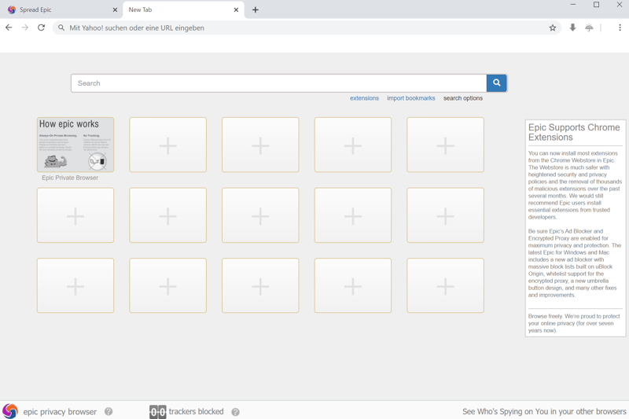Viewport: 629px width, 419px height.
Task: Open the Epic Private Browser thumbnail
Action: [75, 145]
